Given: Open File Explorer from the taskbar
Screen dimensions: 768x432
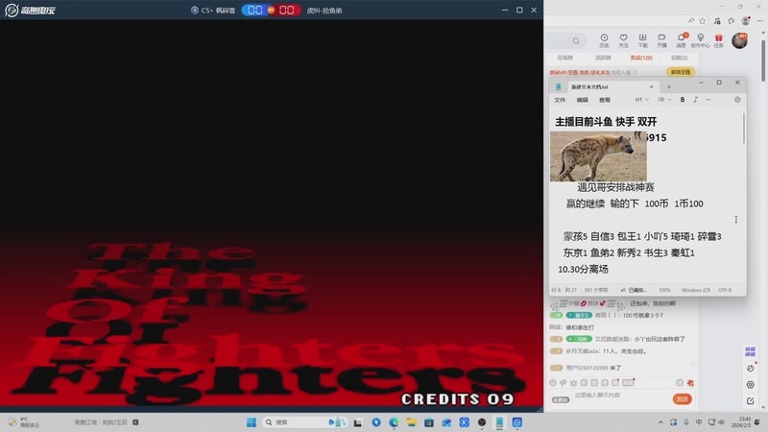Looking at the screenshot, I should point(412,422).
